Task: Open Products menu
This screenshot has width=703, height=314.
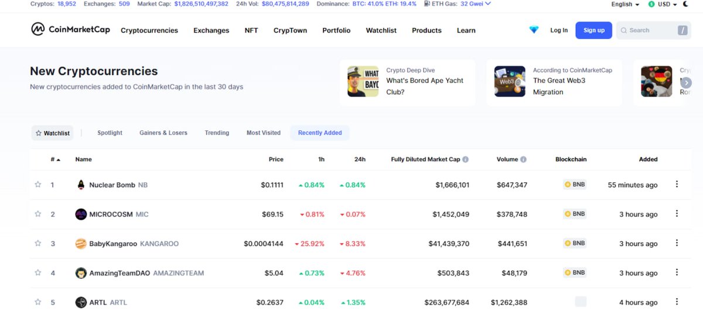Action: [426, 30]
